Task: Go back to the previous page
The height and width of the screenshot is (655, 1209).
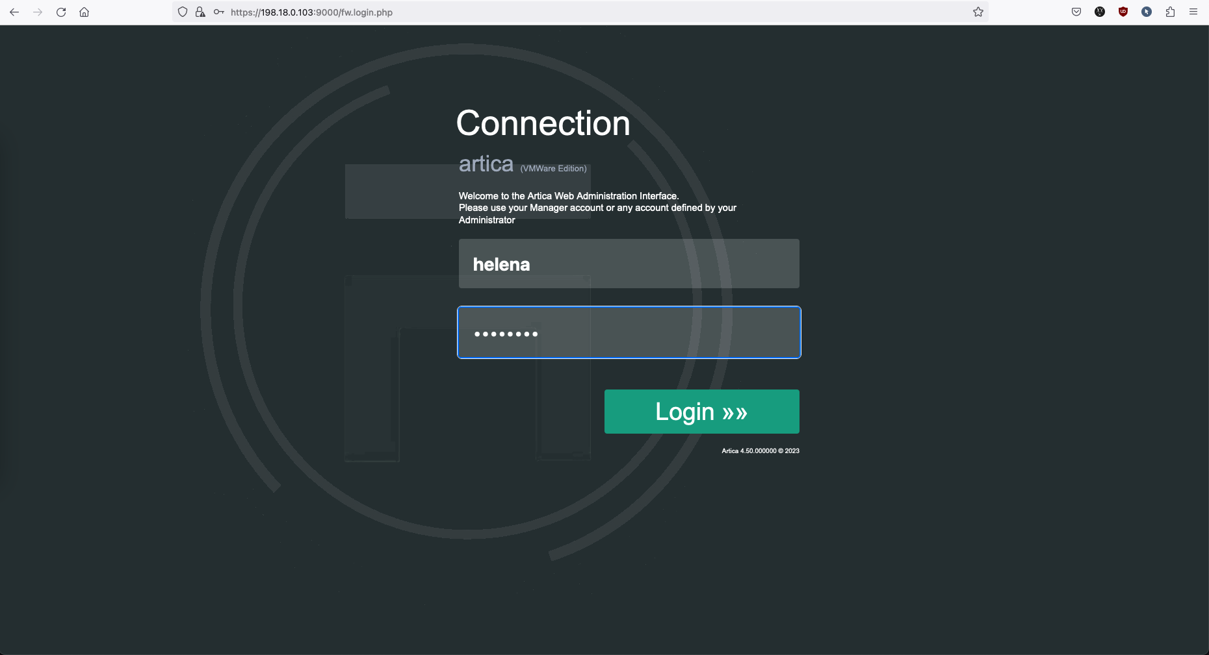Action: 14,12
